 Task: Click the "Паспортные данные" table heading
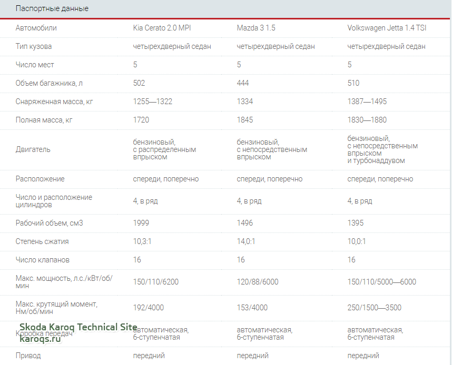point(52,8)
